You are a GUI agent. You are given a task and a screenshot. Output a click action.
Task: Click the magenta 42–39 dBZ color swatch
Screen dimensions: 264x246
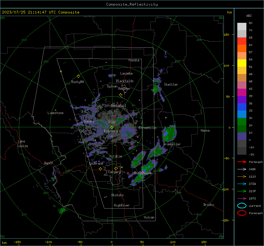(x=242, y=92)
